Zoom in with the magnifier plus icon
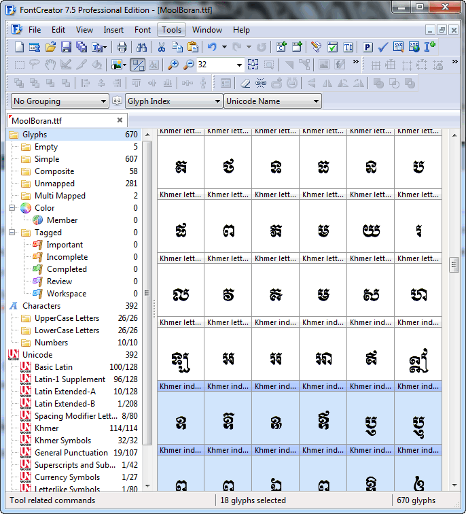 tap(173, 65)
